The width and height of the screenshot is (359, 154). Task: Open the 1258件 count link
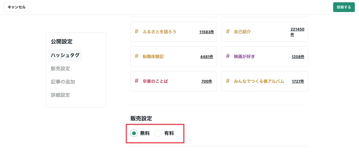pyautogui.click(x=298, y=56)
